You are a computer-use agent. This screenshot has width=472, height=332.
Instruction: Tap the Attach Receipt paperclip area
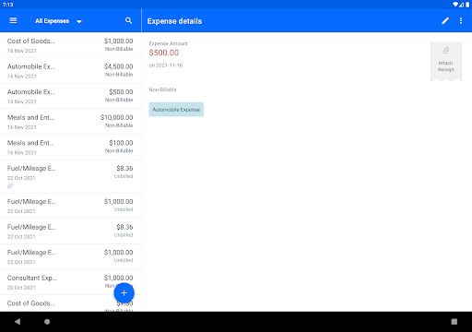tap(446, 62)
